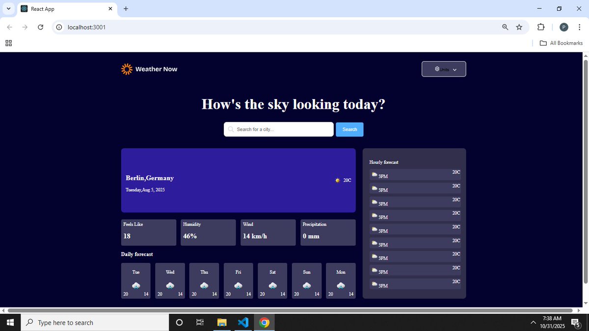The height and width of the screenshot is (331, 589).
Task: Open File Explorer from the taskbar
Action: pyautogui.click(x=222, y=322)
